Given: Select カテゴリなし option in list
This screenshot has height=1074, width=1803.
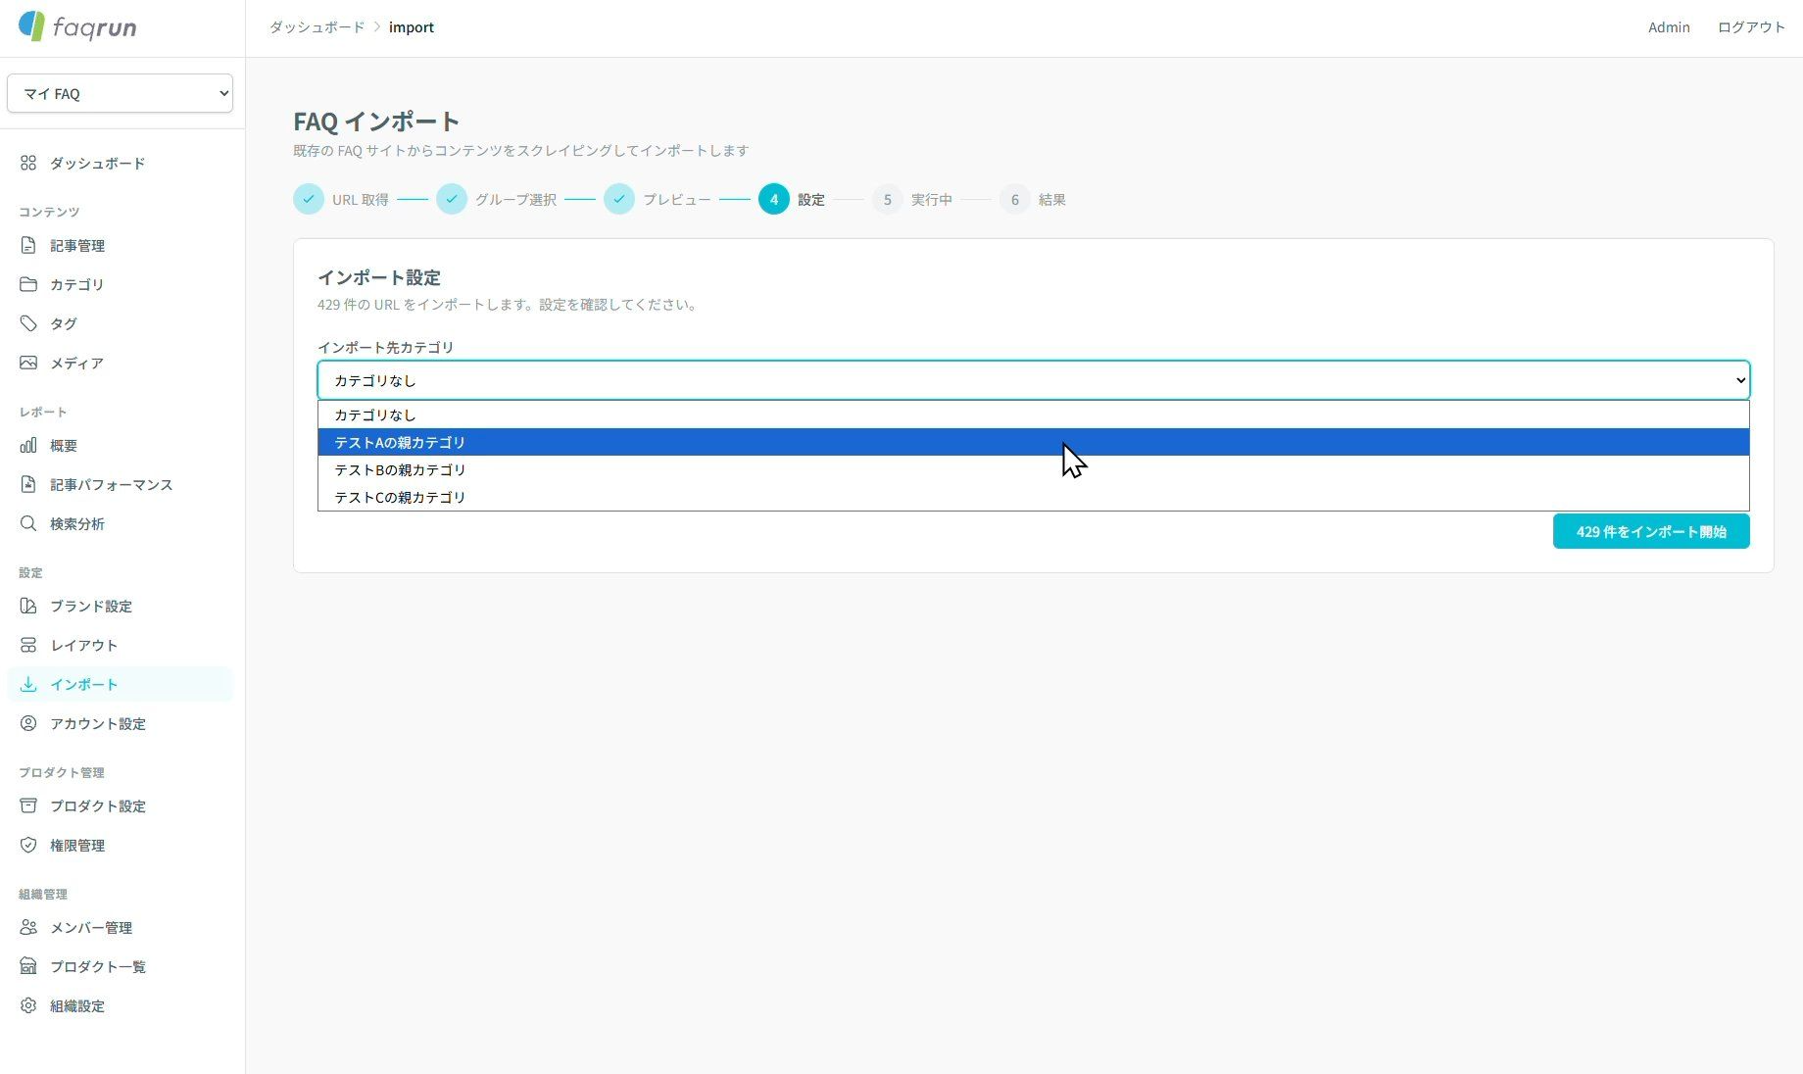Looking at the screenshot, I should coord(1034,415).
